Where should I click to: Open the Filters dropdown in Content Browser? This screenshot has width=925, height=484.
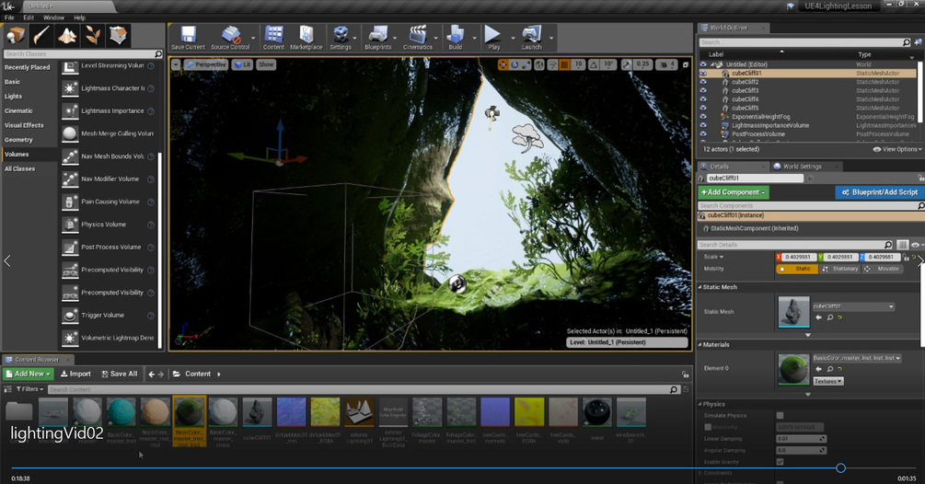tap(29, 389)
